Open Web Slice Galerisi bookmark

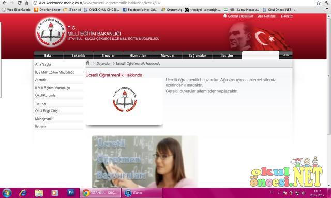coord(17,10)
